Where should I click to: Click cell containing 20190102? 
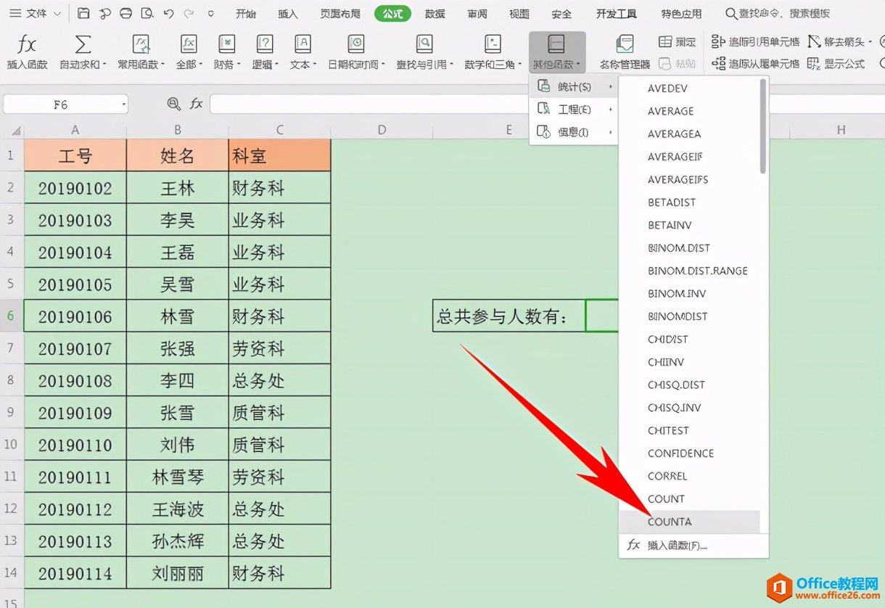[x=75, y=189]
